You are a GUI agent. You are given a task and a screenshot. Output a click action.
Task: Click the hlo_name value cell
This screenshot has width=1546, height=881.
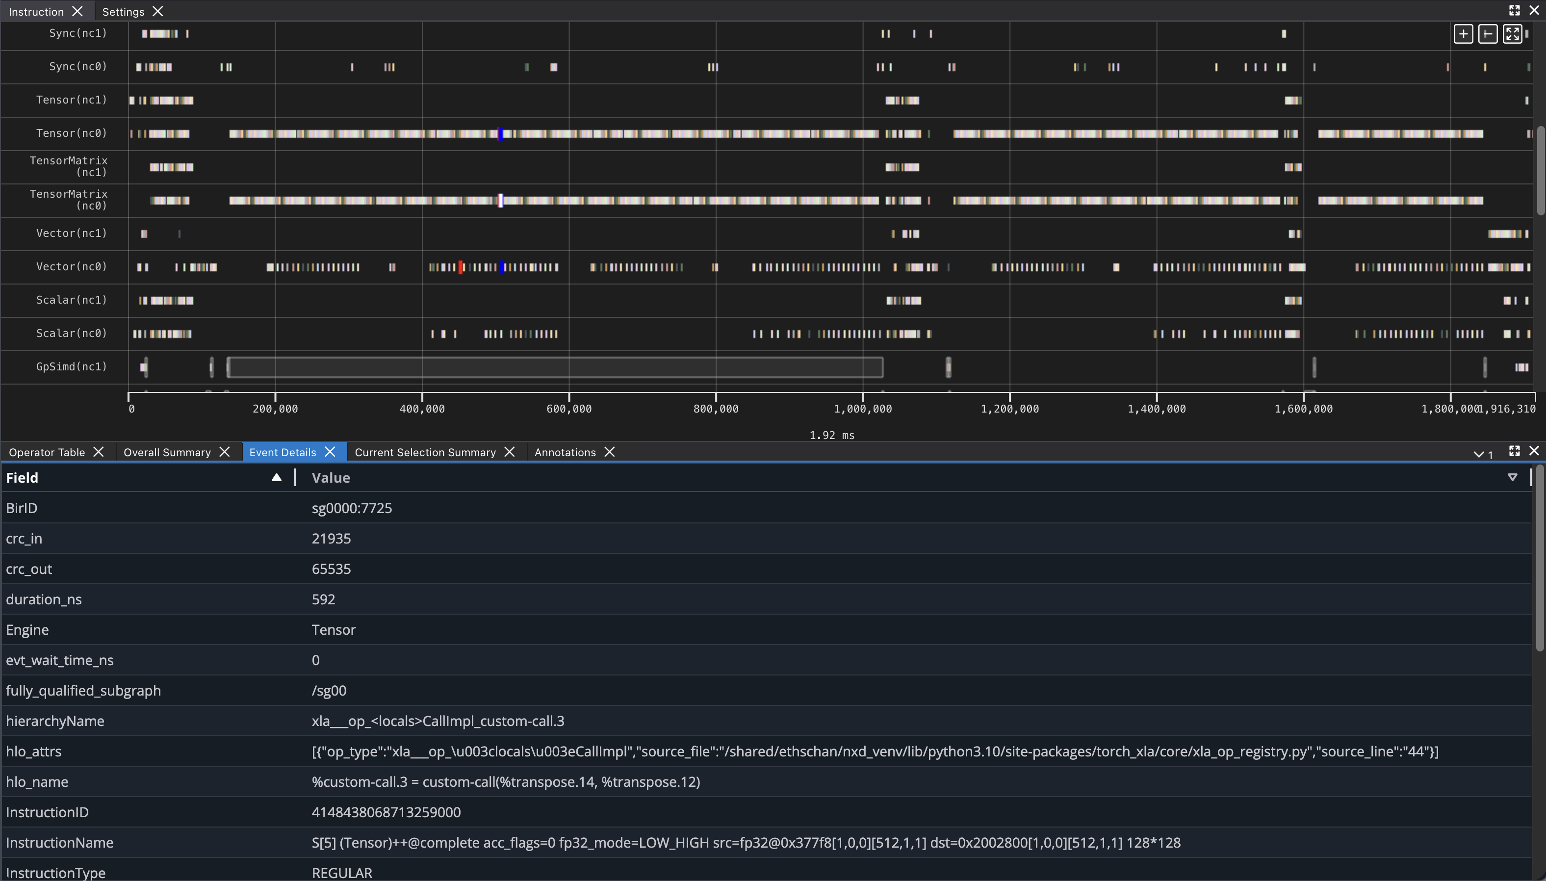[506, 782]
